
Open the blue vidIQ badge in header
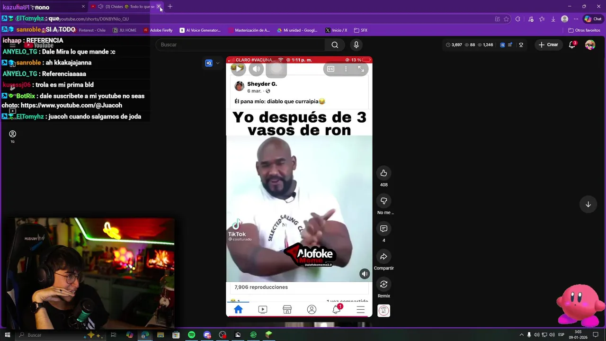(x=502, y=45)
